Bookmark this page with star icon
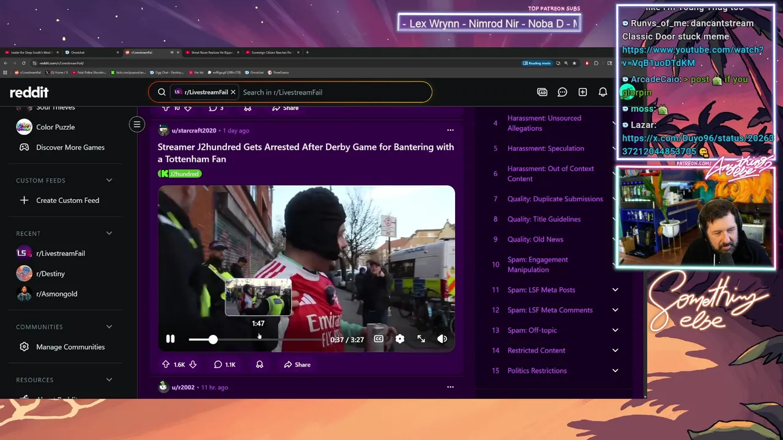Viewport: 783px width, 440px height. [573, 63]
